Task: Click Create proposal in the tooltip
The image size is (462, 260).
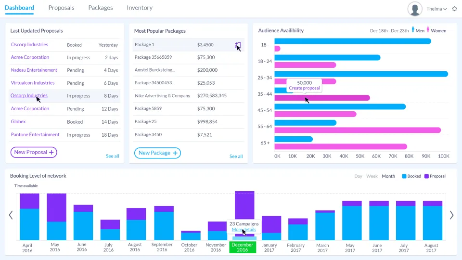Action: [304, 88]
